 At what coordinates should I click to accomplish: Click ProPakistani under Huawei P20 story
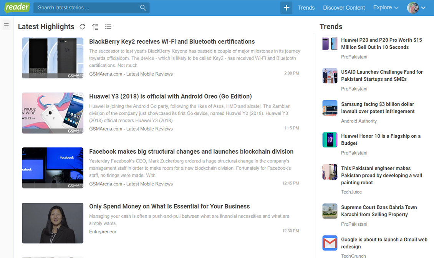point(354,57)
